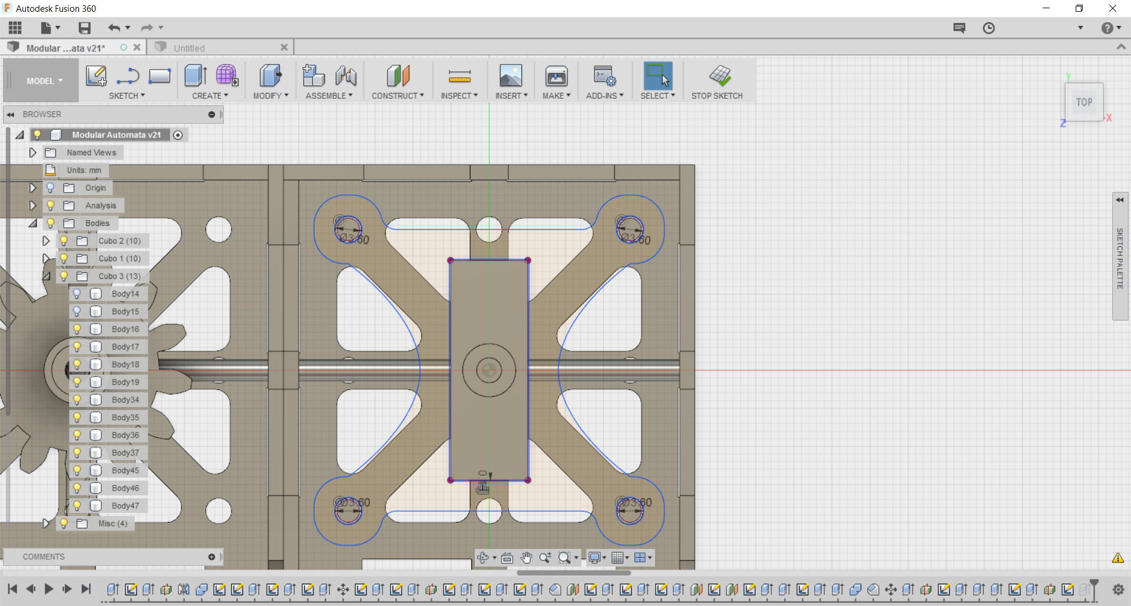Expand the Named Views node
The height and width of the screenshot is (606, 1131).
33,152
